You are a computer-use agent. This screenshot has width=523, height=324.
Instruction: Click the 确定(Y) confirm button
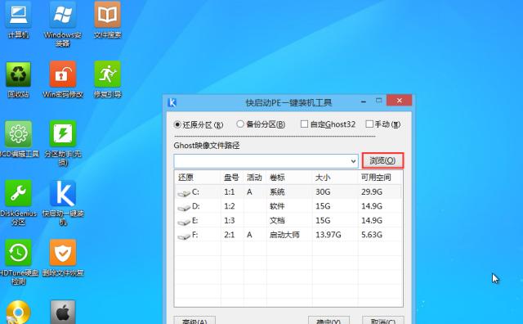[x=329, y=321]
